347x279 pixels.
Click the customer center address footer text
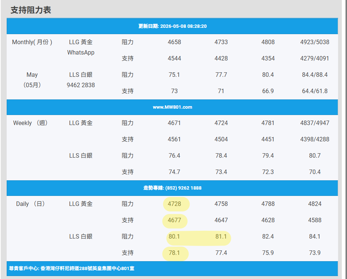point(72,268)
